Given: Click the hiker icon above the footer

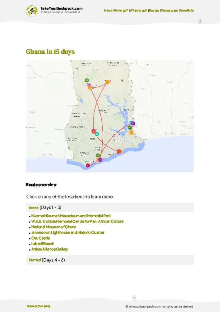Looking at the screenshot, I should [134, 298].
